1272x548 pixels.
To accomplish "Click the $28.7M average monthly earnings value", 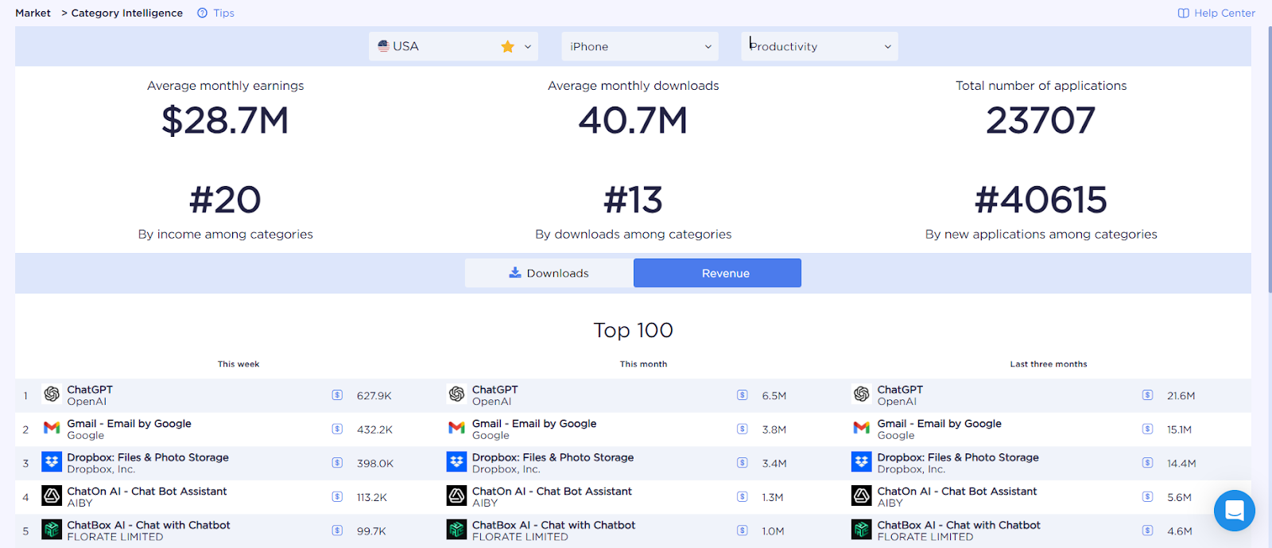I will (x=225, y=121).
